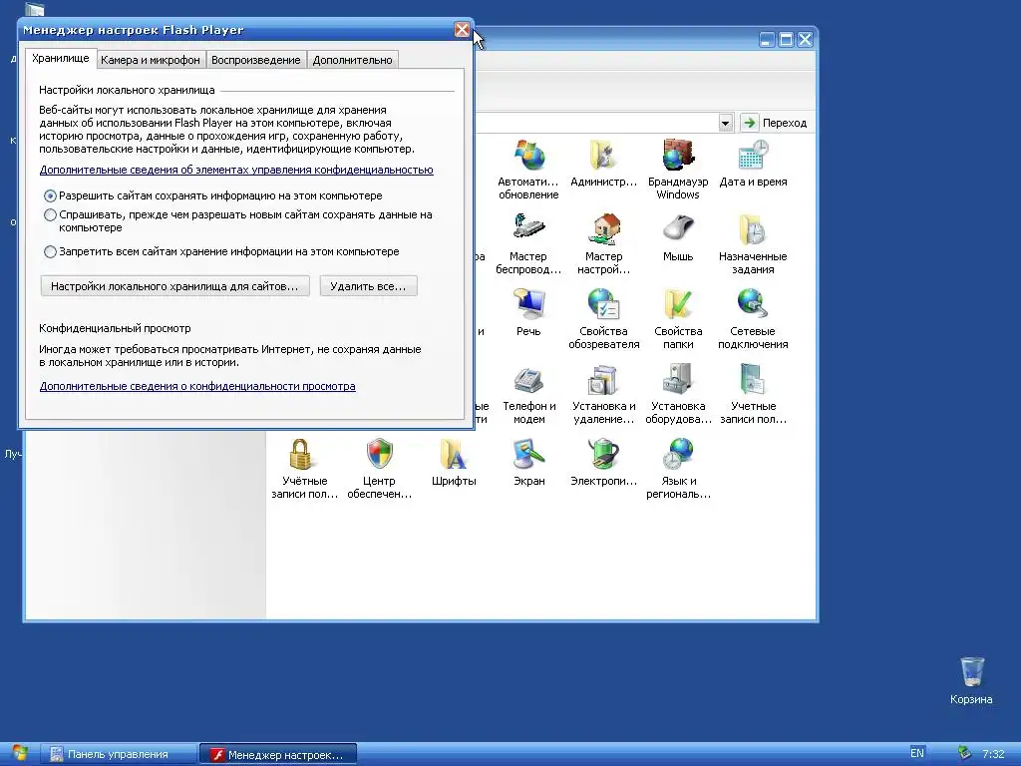The height and width of the screenshot is (766, 1021).
Task: Open link about конфиденциальности просмотра
Action: click(x=197, y=386)
